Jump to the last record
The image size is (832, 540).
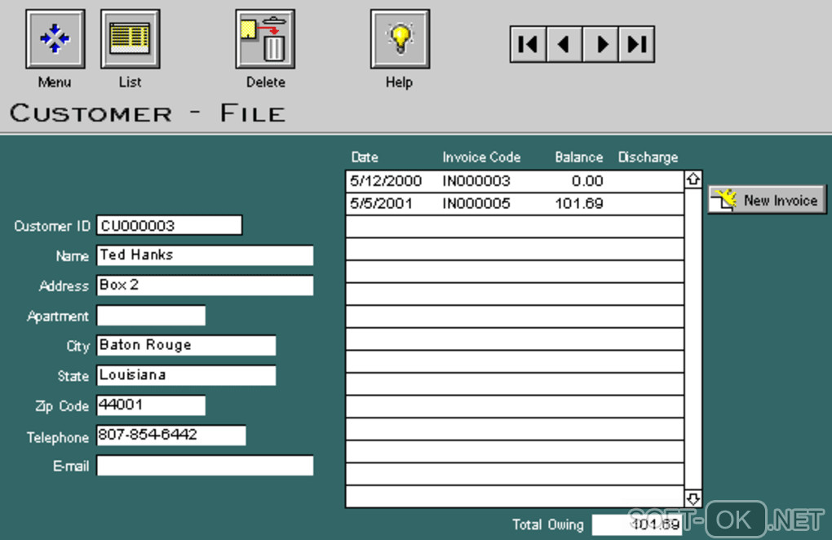[637, 44]
